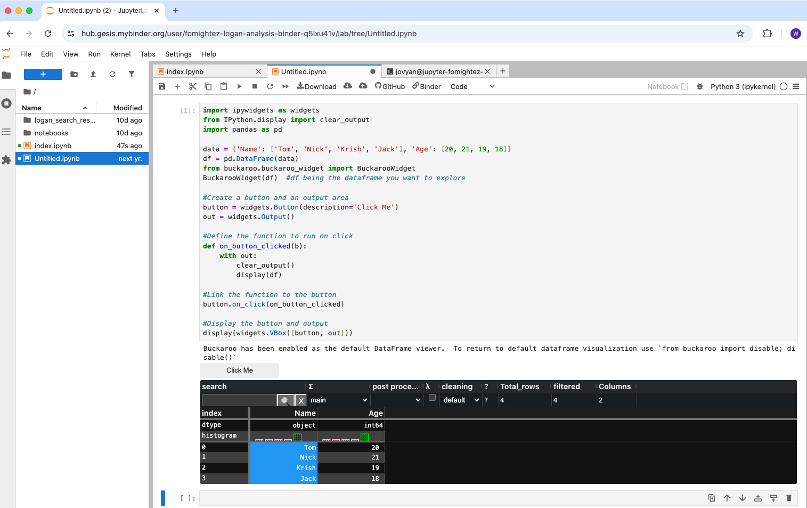Click into the Buckaroo search input field

point(239,400)
